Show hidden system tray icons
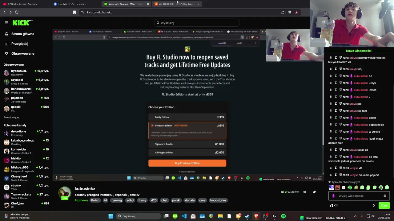Image resolution: width=394 pixels, height=221 pixels. [355, 216]
